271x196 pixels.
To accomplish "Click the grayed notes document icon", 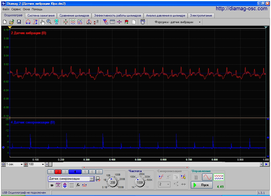I will click(134, 22).
